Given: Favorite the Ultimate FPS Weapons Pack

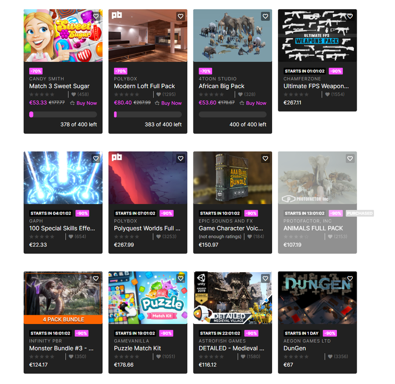Looking at the screenshot, I should point(350,16).
